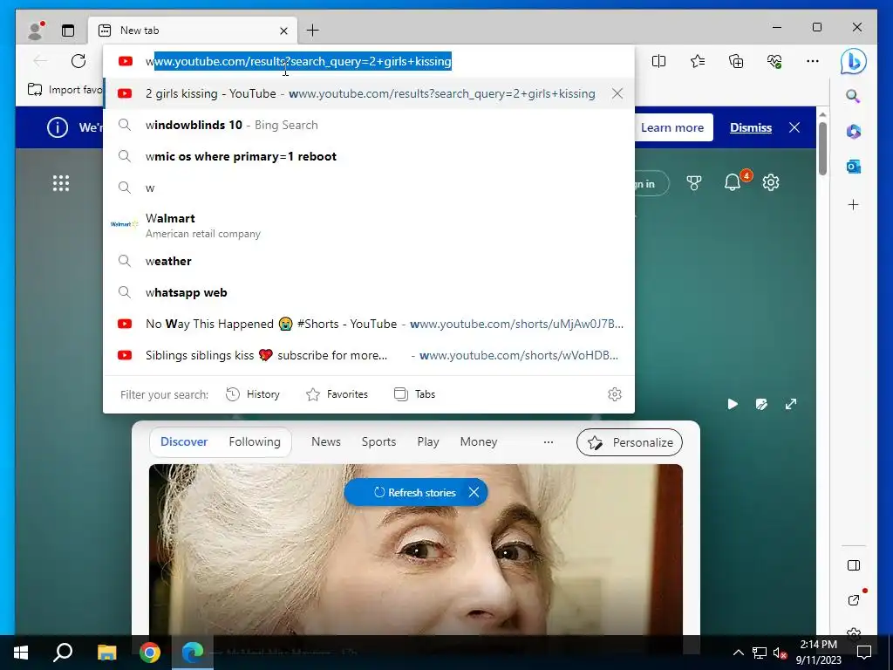Viewport: 893px width, 670px height.
Task: Select 'windowblinds 10' Bing Search suggestion
Action: [x=369, y=125]
